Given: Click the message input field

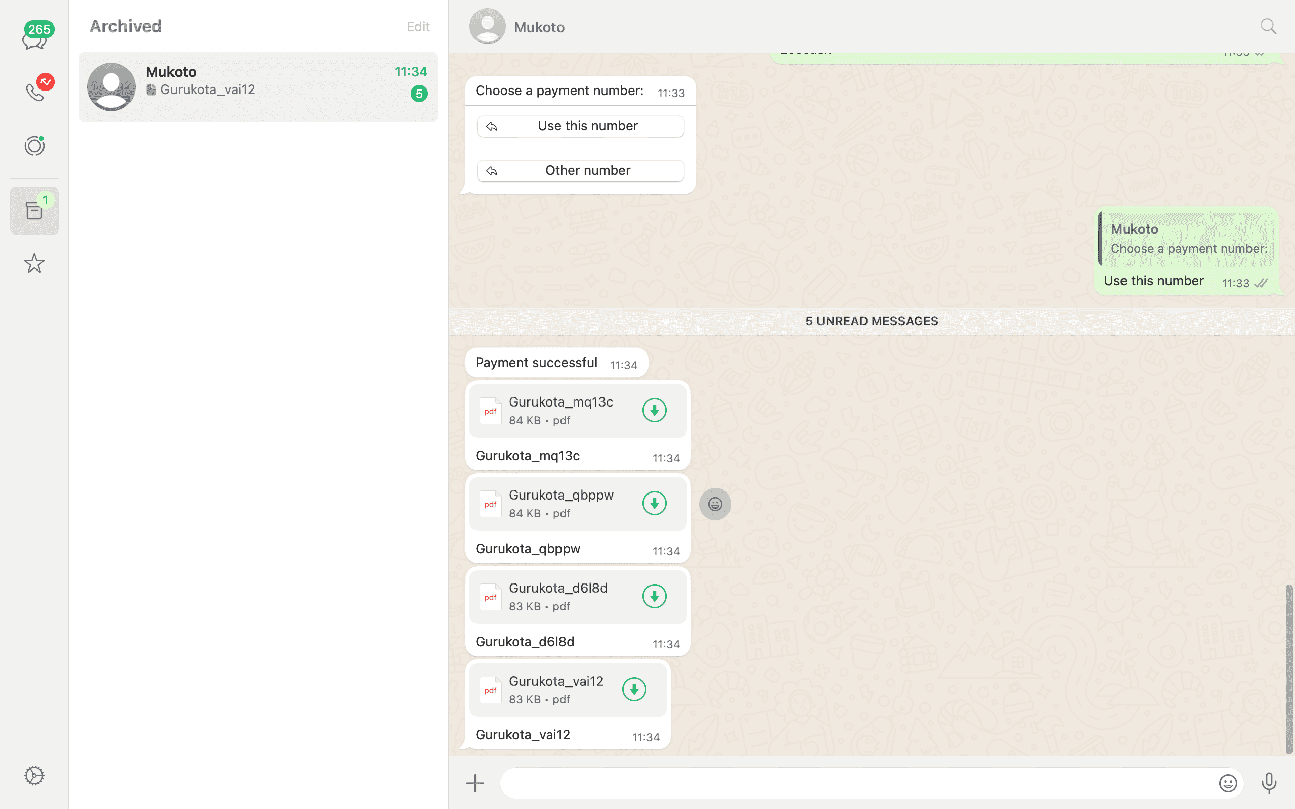Looking at the screenshot, I should point(856,783).
